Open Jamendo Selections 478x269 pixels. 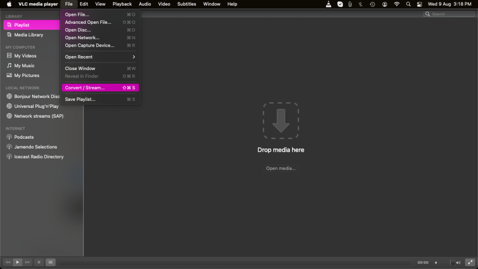tap(35, 147)
